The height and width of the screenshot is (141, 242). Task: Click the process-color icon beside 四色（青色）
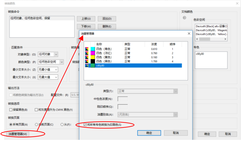[87, 49]
